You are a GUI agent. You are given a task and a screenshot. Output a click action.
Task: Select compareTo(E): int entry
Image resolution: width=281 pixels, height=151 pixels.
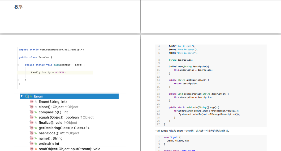pyautogui.click(x=53, y=112)
